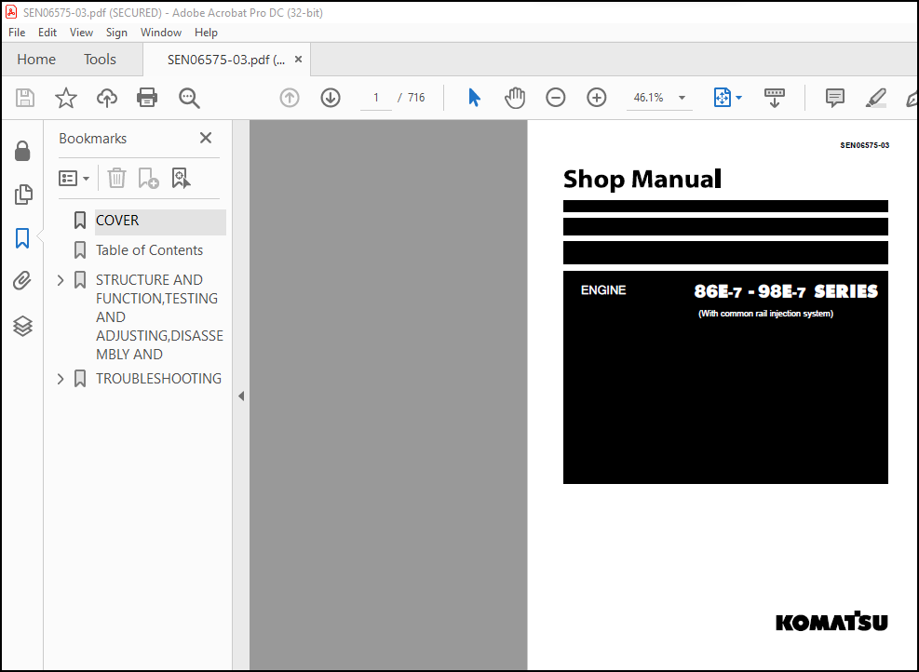
Task: Open scrolling mode download-arrow tool
Action: click(x=775, y=98)
